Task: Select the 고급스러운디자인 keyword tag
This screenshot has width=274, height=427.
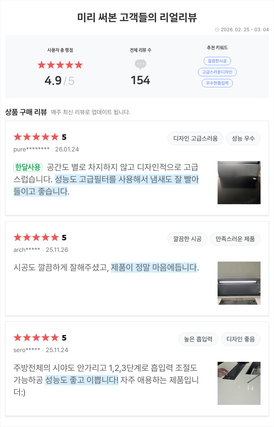Action: pyautogui.click(x=217, y=72)
